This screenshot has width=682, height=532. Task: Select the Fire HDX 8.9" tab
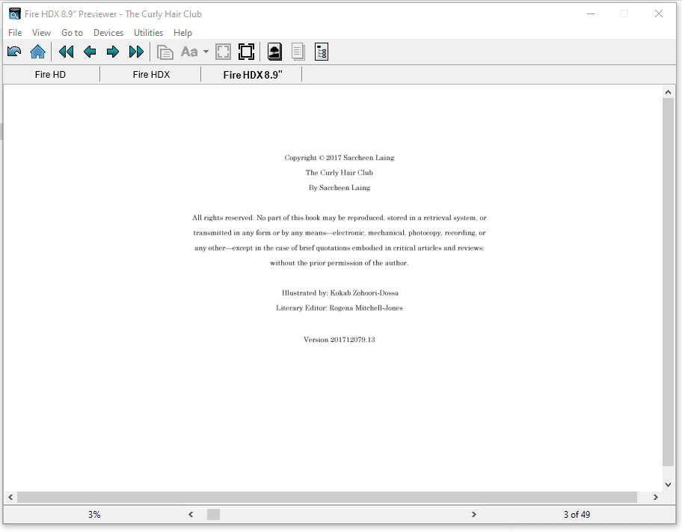coord(252,75)
